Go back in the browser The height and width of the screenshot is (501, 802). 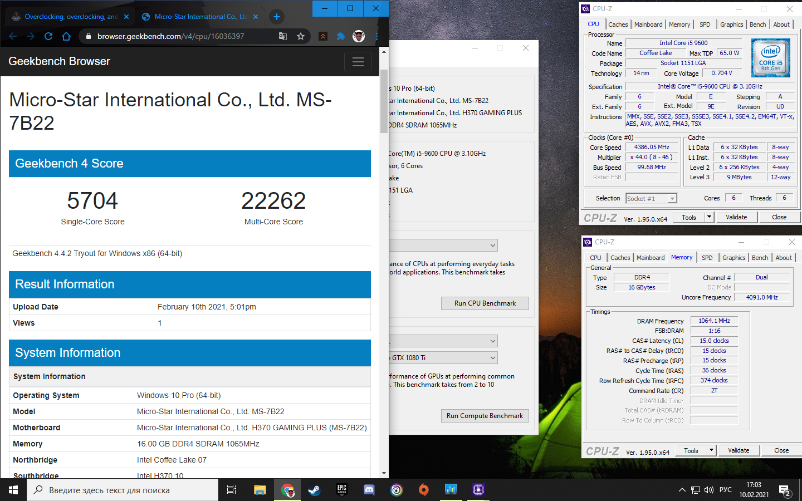[13, 36]
